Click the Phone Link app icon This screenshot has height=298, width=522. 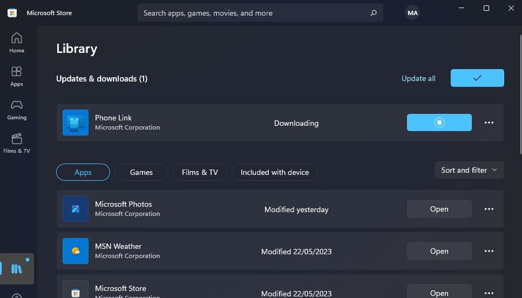pyautogui.click(x=76, y=123)
